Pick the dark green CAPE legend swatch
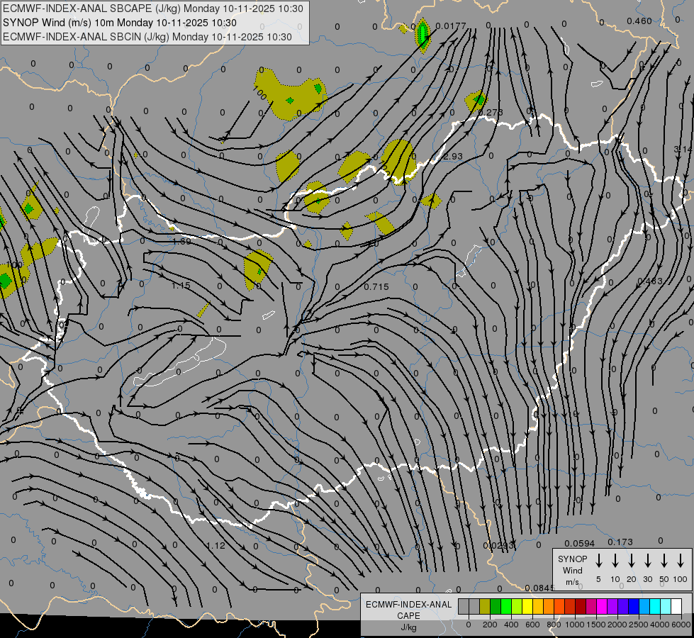 point(496,606)
